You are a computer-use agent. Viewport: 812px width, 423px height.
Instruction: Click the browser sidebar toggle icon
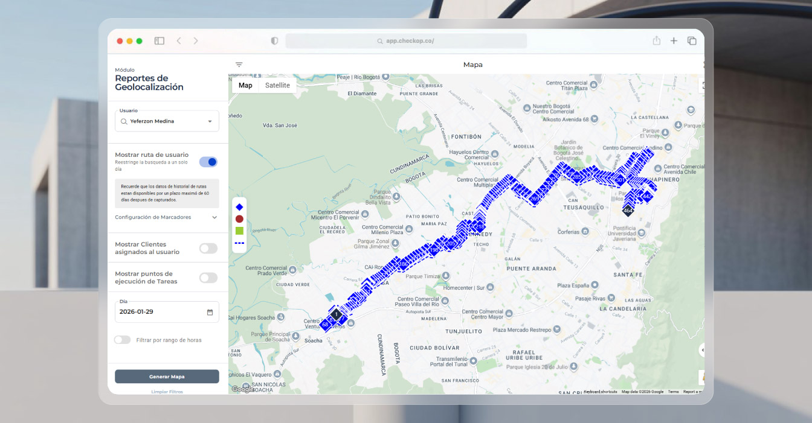[x=159, y=41]
